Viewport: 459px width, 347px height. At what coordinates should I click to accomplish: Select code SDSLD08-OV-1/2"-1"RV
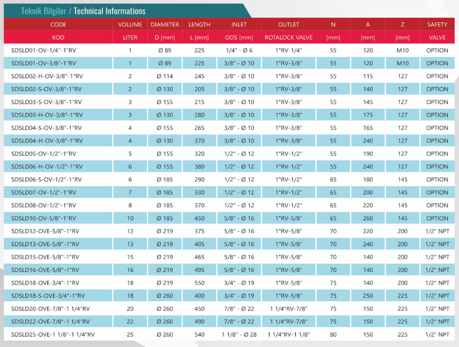point(44,205)
